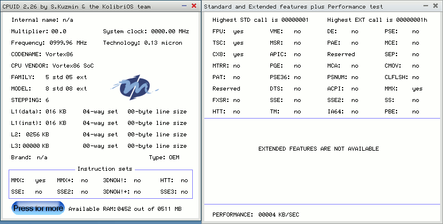This screenshot has height=224, width=443.
Task: Click 'SSE2: no' in Instruction sets box
Action: pos(73,192)
